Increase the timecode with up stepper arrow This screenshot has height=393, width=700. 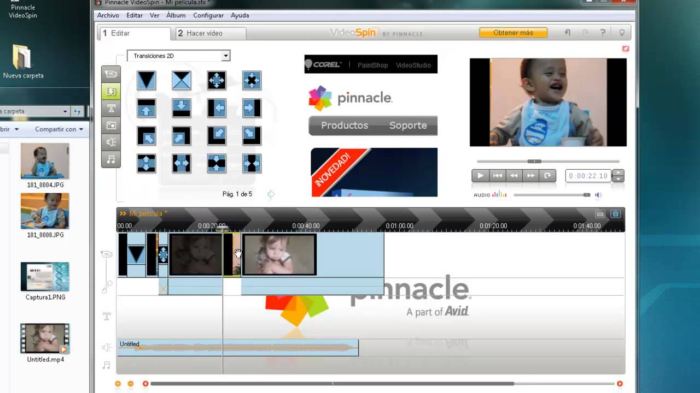619,172
